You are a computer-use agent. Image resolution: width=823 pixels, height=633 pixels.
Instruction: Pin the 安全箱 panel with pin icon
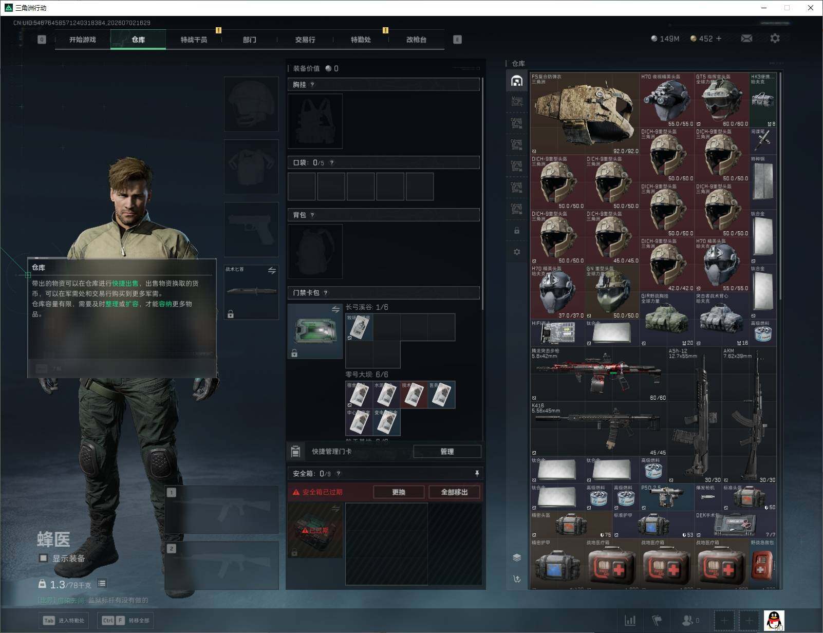pos(477,473)
